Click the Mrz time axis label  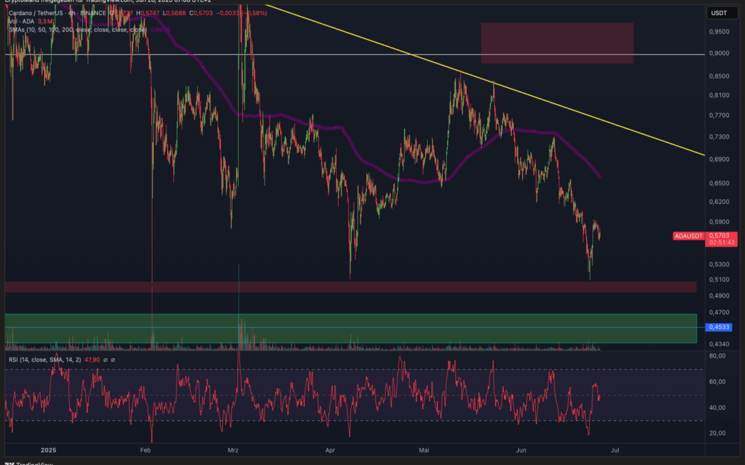click(233, 451)
